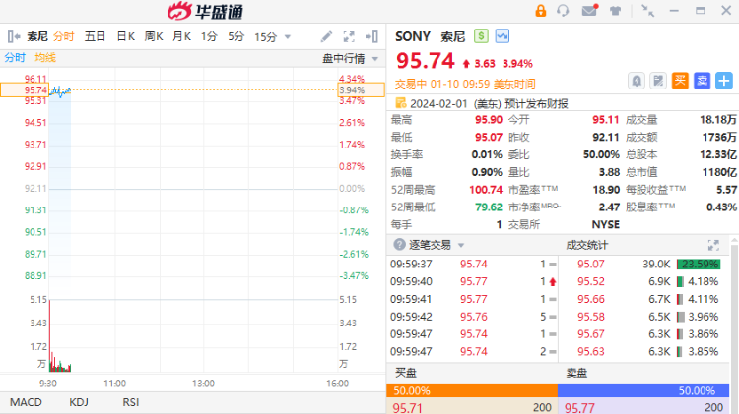Select the pencil drawing tool icon
The image size is (739, 414).
tap(327, 36)
